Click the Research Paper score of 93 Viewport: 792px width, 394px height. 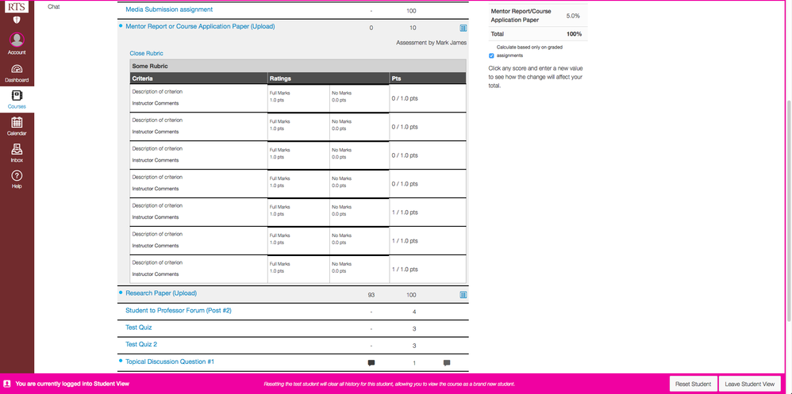pyautogui.click(x=371, y=295)
